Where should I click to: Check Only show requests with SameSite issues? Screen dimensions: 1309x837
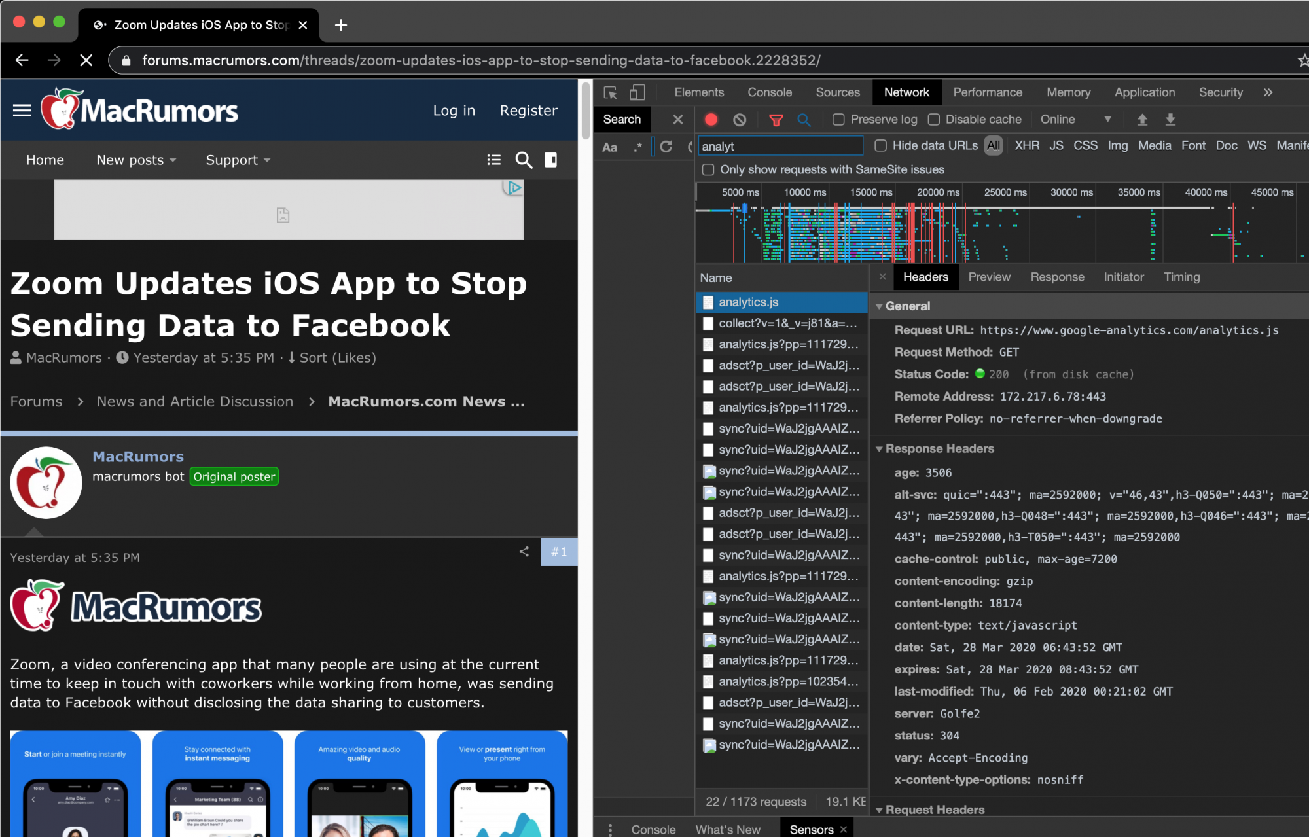coord(708,169)
